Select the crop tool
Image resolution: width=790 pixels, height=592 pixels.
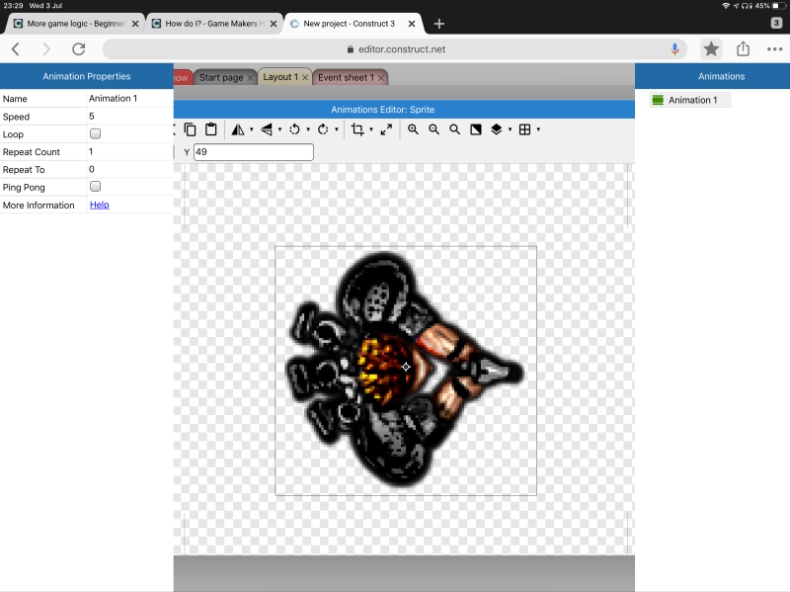(x=357, y=129)
